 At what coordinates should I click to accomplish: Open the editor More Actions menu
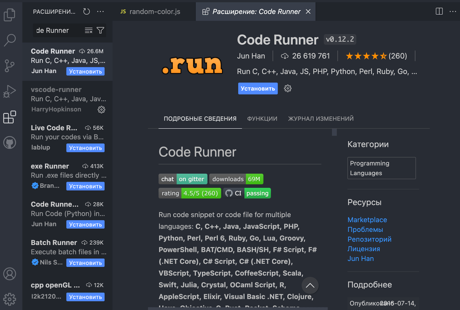[453, 12]
